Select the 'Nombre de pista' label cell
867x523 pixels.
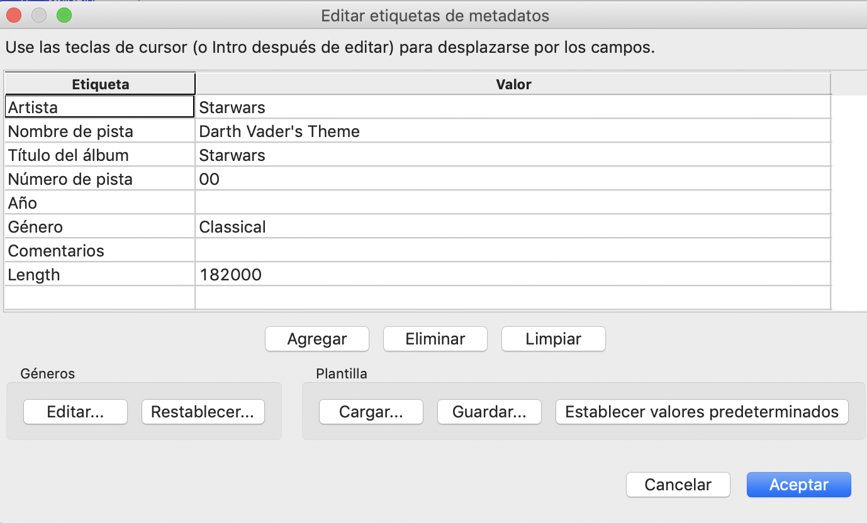pos(99,131)
